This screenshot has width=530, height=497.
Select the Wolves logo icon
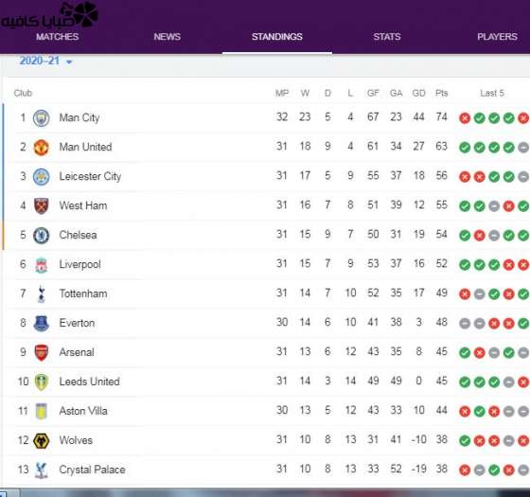coord(42,440)
